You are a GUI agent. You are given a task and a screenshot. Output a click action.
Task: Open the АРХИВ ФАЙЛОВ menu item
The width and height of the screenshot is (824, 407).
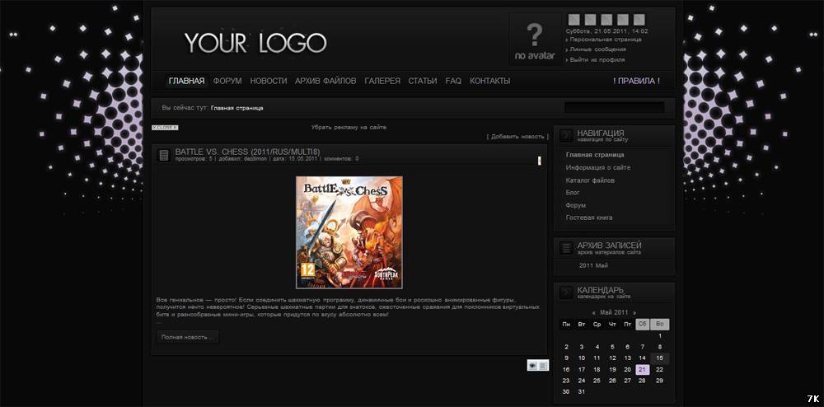pyautogui.click(x=325, y=81)
